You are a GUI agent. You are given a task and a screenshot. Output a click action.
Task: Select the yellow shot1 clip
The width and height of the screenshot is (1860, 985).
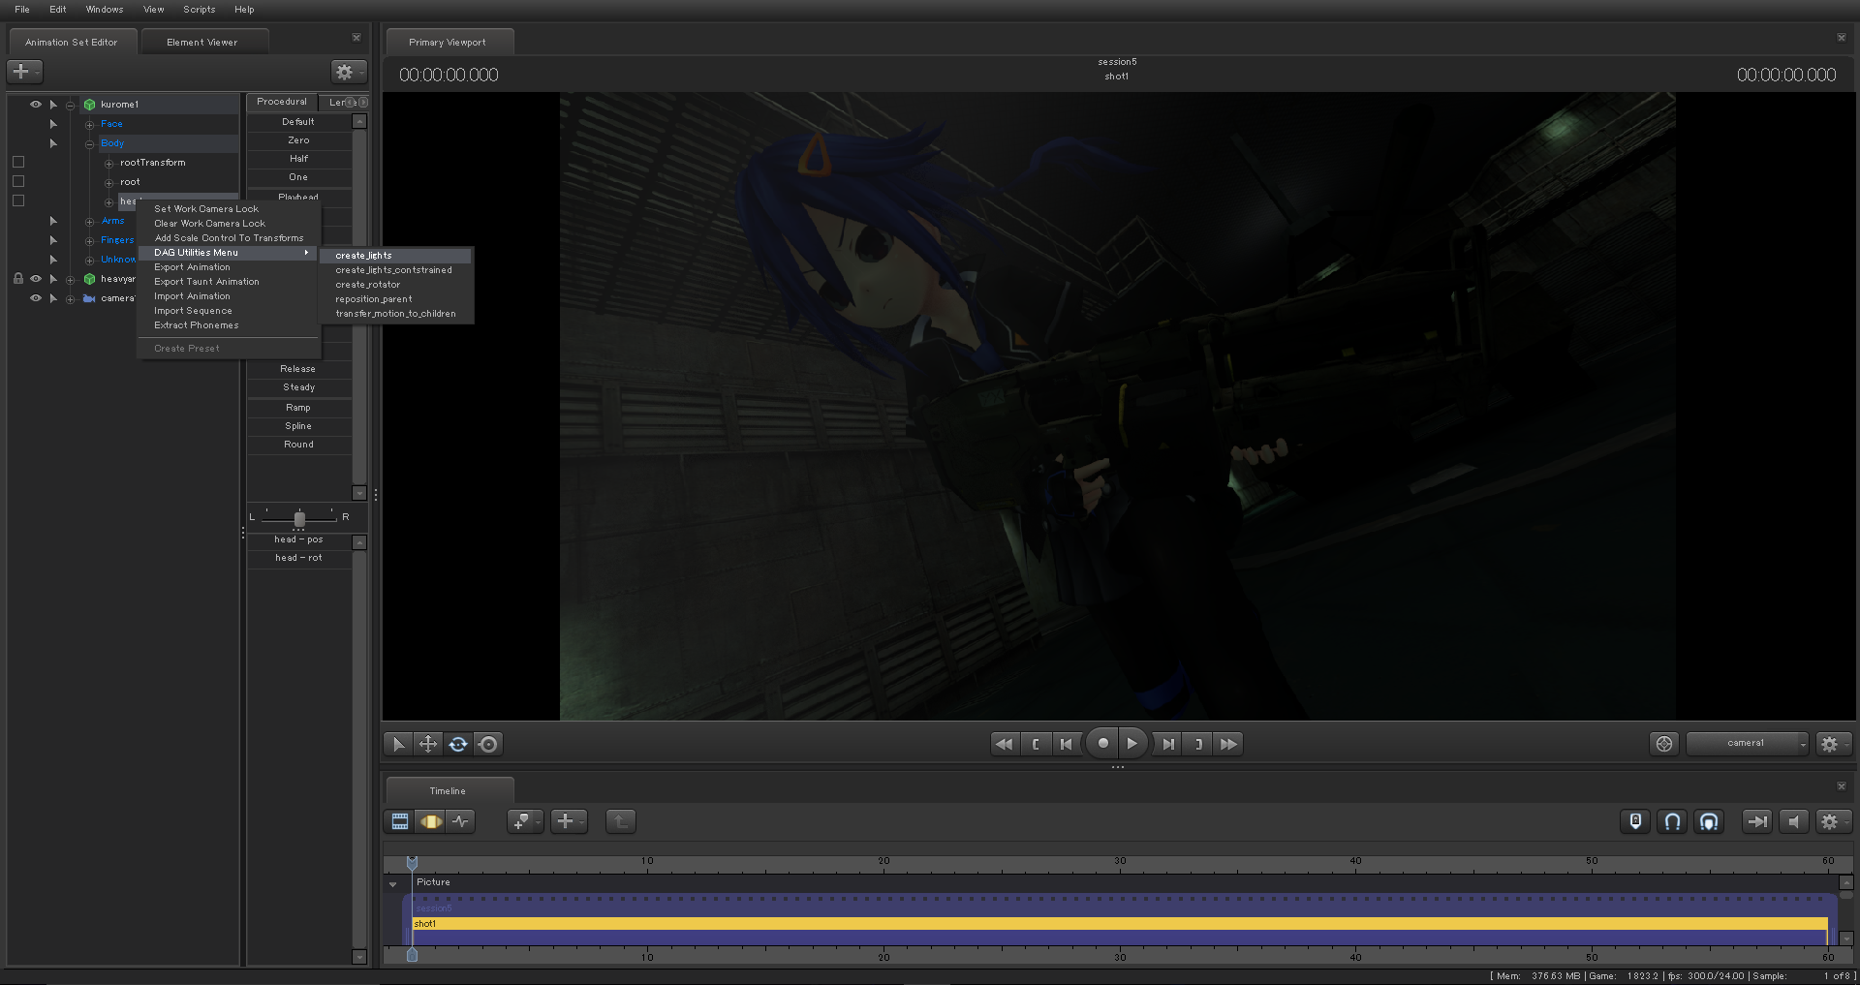(x=1120, y=924)
